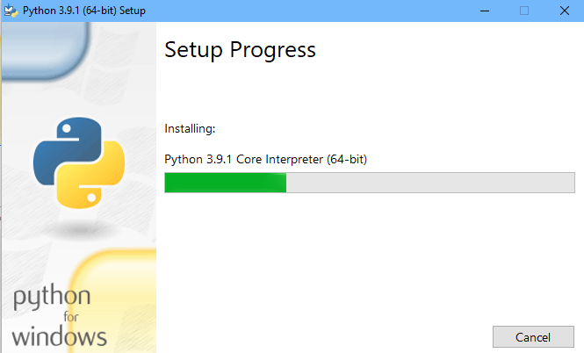This screenshot has height=353, width=584.
Task: Click the shadow beneath the Python logo
Action: coord(80,229)
